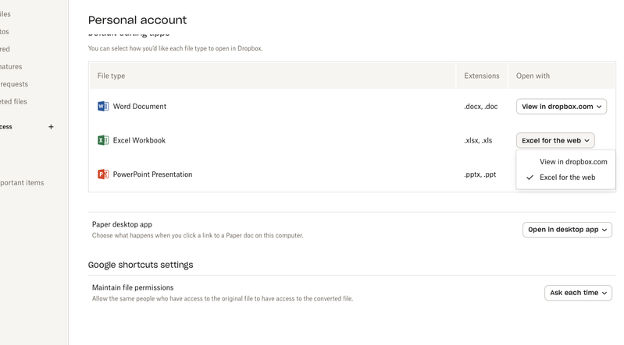Choose 'View in dropbox.com' from the open menu
The image size is (624, 345).
(573, 162)
